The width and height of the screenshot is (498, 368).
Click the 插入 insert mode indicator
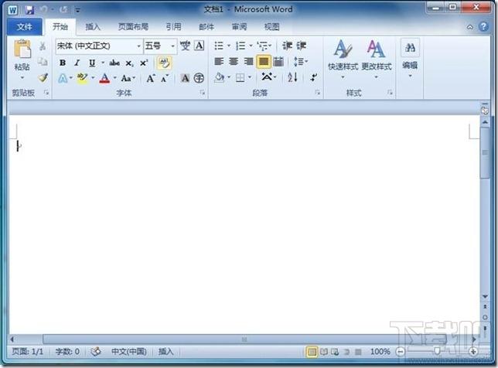point(165,352)
